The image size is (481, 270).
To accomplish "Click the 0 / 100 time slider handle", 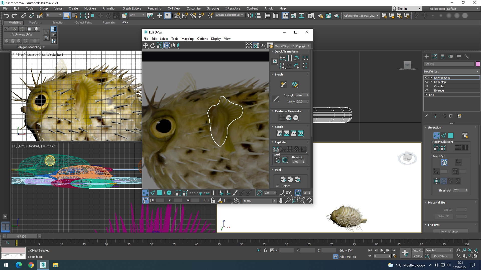I will click(x=22, y=236).
